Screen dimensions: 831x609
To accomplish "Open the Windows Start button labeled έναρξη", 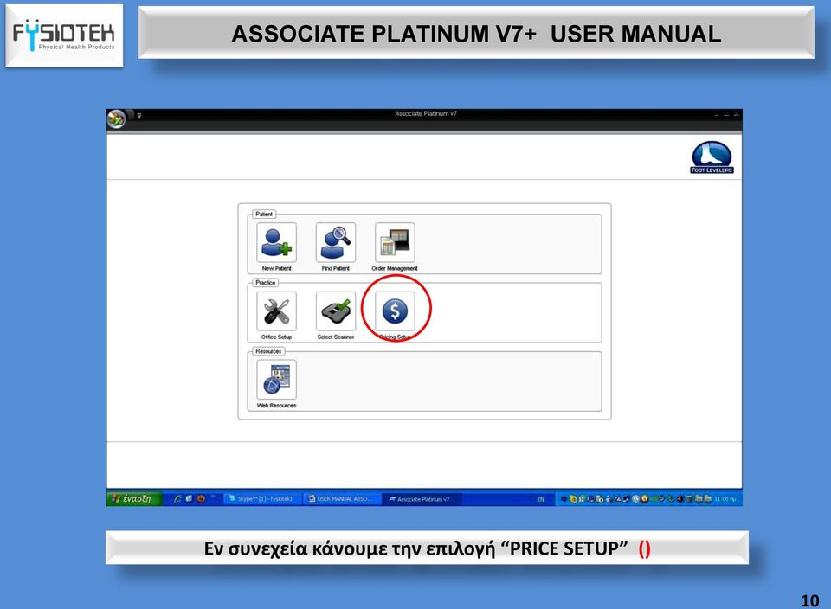I will point(134,499).
